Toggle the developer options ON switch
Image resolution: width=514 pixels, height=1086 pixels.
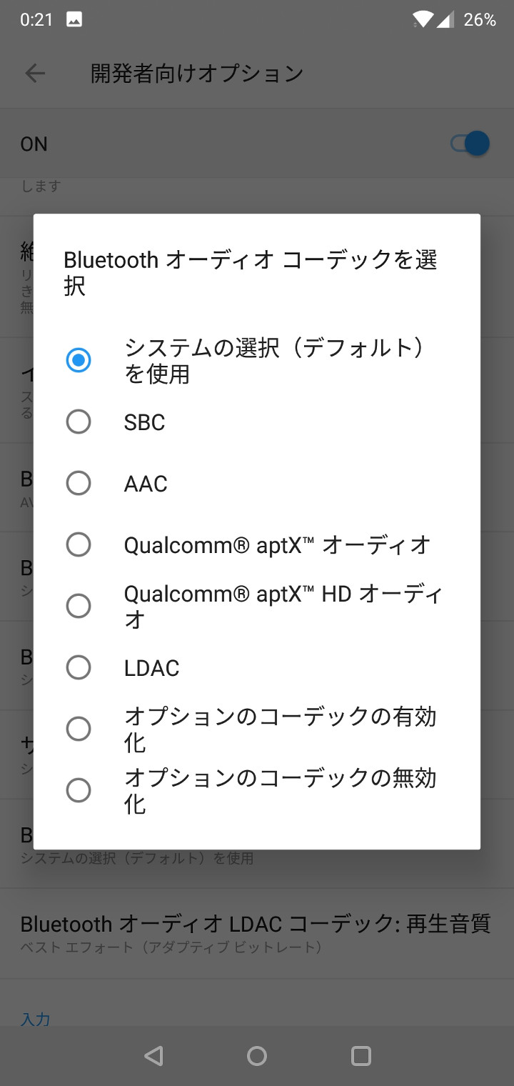click(x=470, y=144)
